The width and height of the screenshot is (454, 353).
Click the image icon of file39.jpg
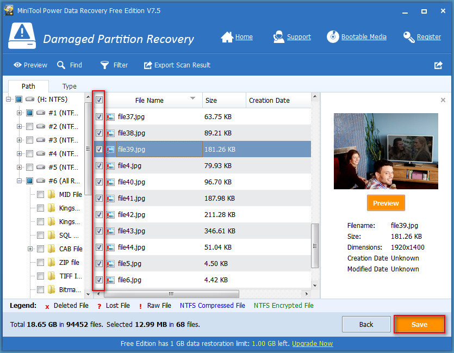click(x=110, y=150)
